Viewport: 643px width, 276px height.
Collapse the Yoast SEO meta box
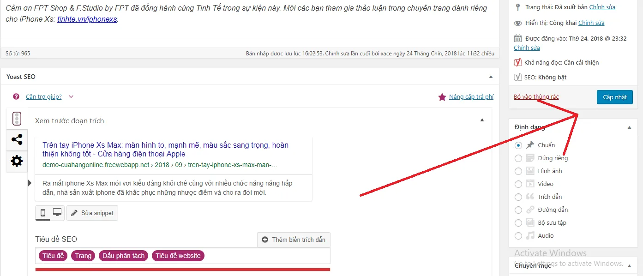[491, 77]
